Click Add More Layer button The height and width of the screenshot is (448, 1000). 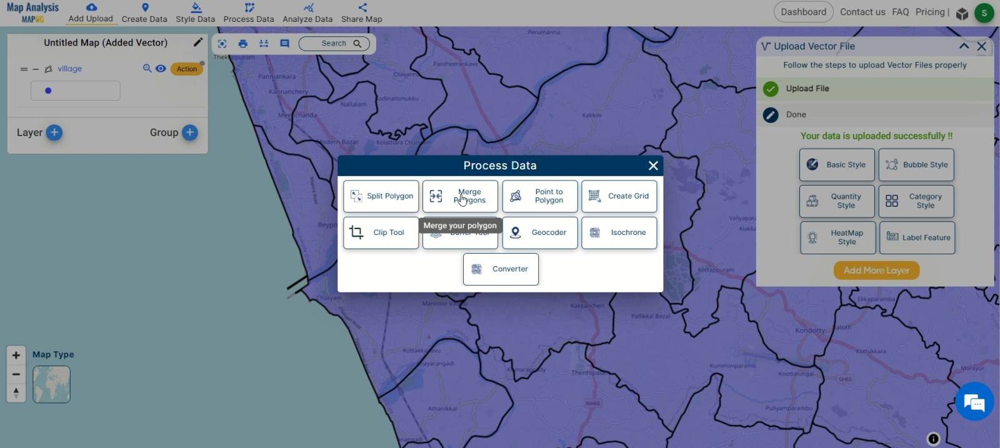click(x=876, y=271)
